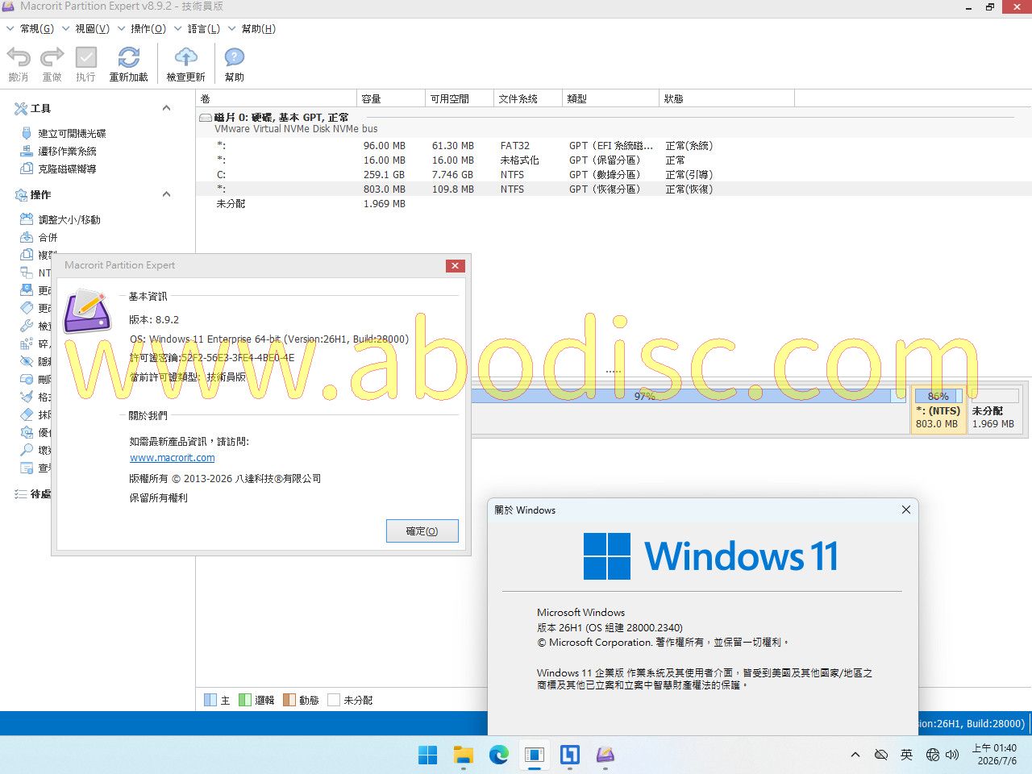The height and width of the screenshot is (774, 1032).
Task: Close the Macrorit Partition Expert about dialog
Action: point(456,265)
